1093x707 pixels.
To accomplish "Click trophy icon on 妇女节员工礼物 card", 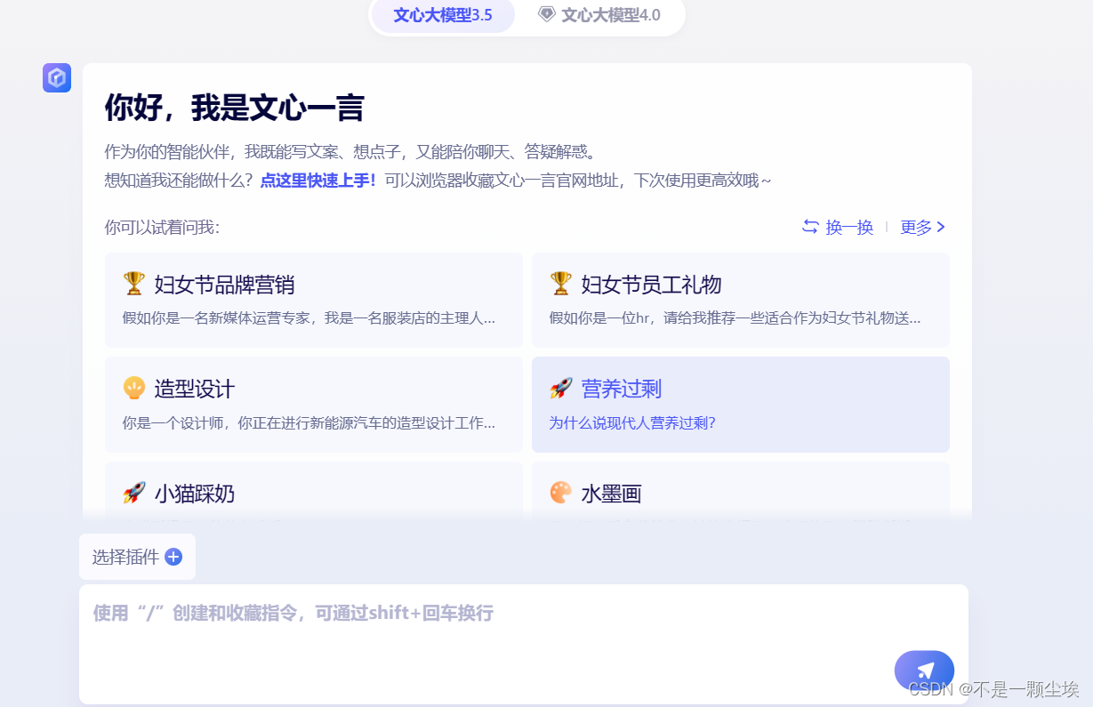I will point(560,284).
